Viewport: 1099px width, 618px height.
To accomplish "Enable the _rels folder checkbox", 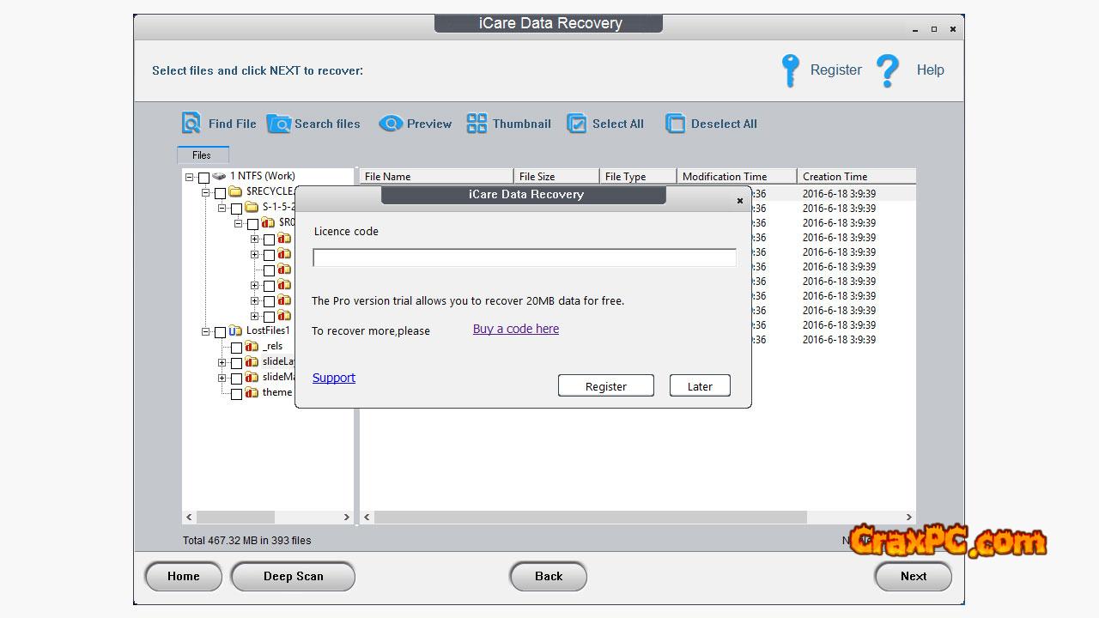I will click(x=236, y=348).
